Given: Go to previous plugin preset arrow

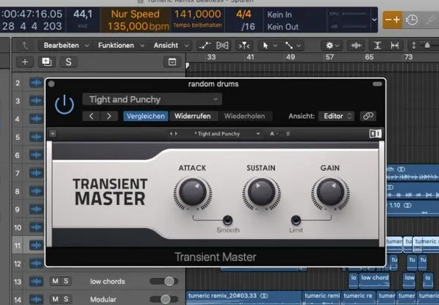Looking at the screenshot, I should [91, 116].
